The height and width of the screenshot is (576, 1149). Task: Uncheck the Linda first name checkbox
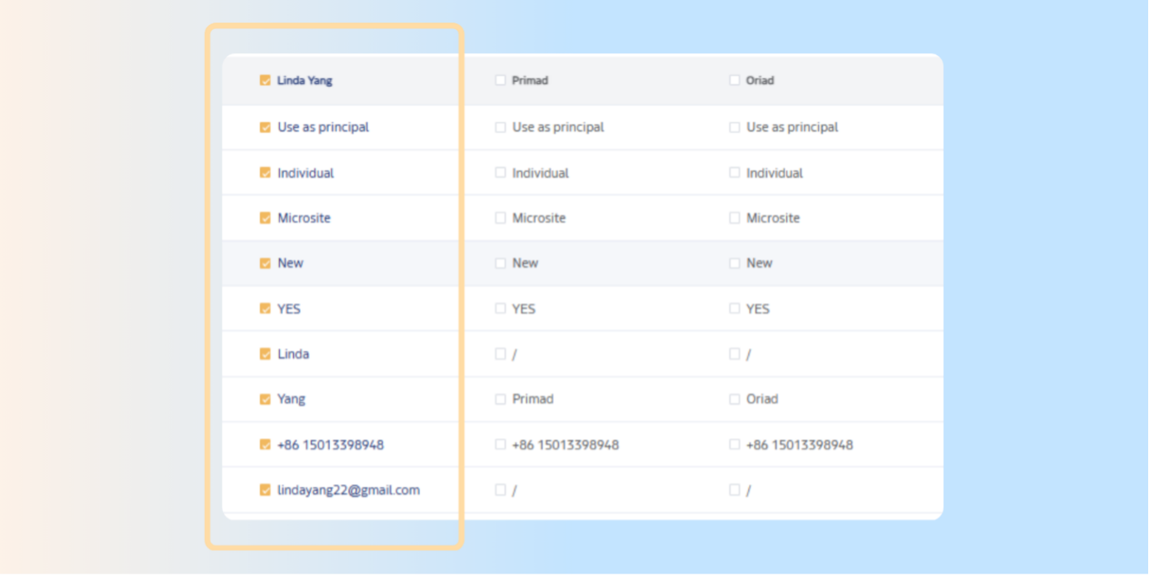point(265,354)
